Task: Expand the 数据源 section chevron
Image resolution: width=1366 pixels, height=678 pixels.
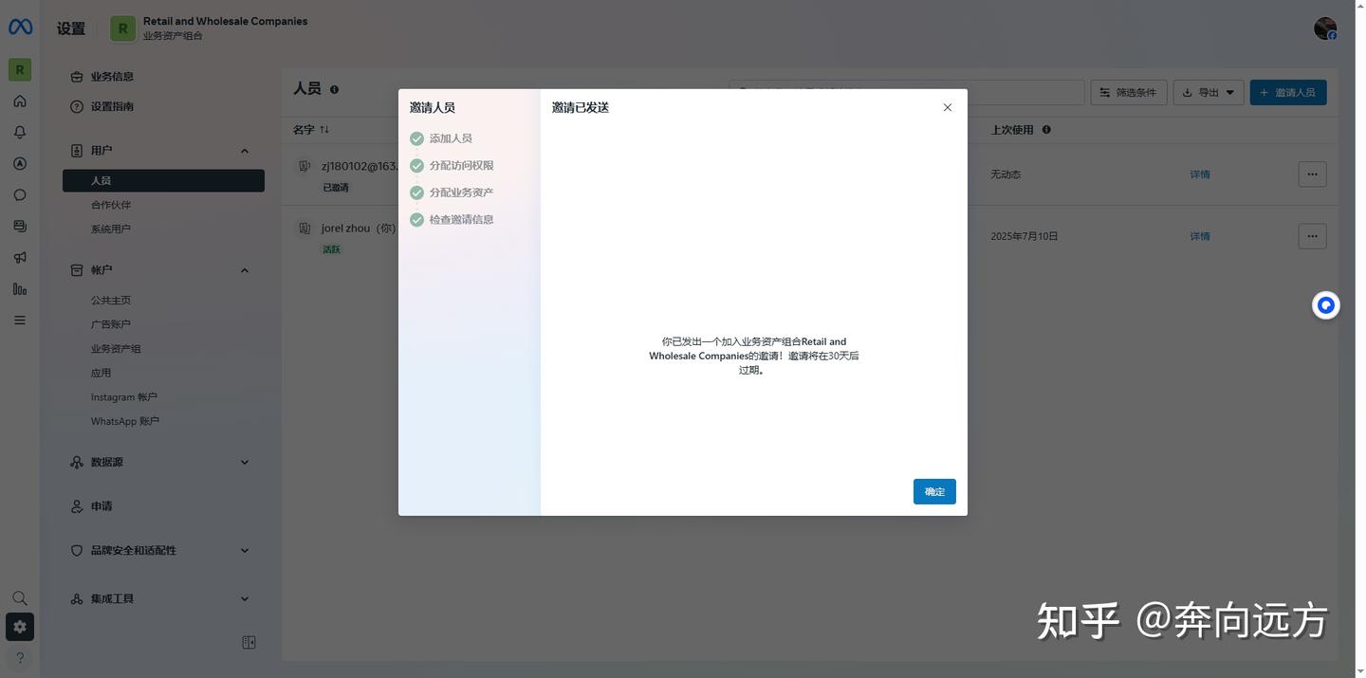Action: point(244,462)
